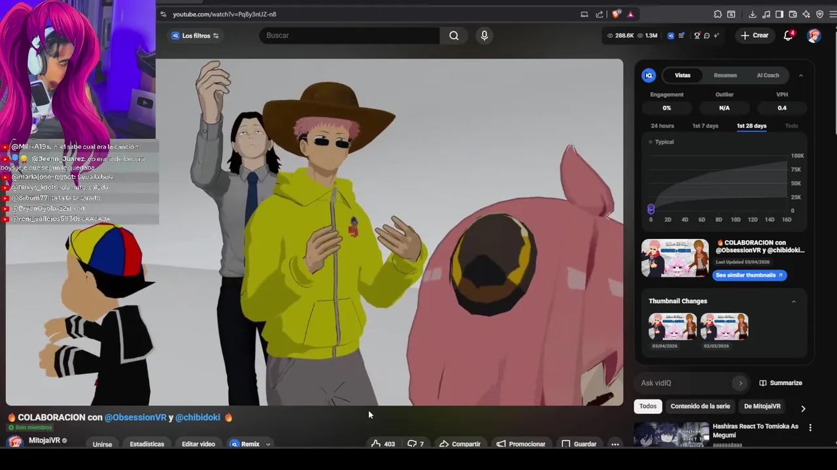Click the vidIQ logo in header stats bar

tap(670, 36)
